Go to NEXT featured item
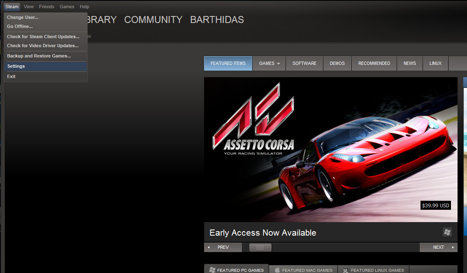Screen dimensions: 467x273 pos(439,247)
